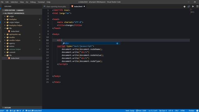Open the File menu
The width and height of the screenshot is (199, 112).
[x=2, y=2]
